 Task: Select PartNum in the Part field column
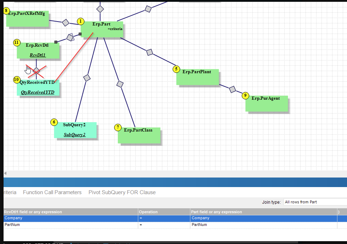click(264, 225)
